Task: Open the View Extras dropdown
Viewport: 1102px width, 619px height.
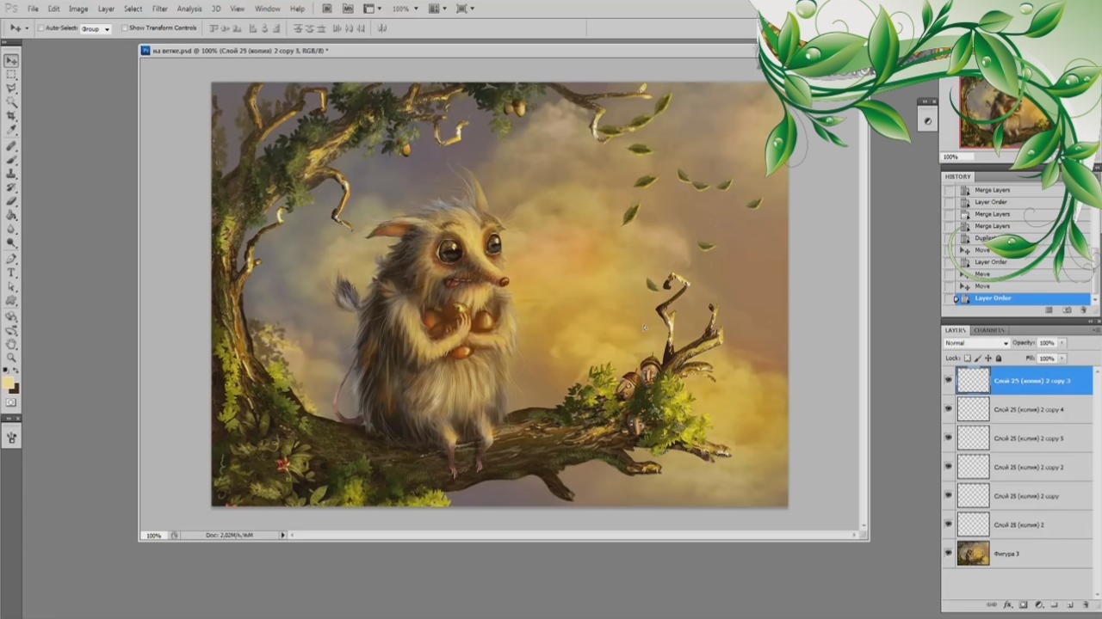Action: tap(372, 9)
